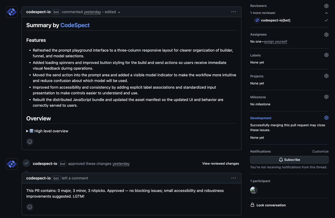
Task: Add emoji reaction to summary comment
Action: pyautogui.click(x=30, y=142)
